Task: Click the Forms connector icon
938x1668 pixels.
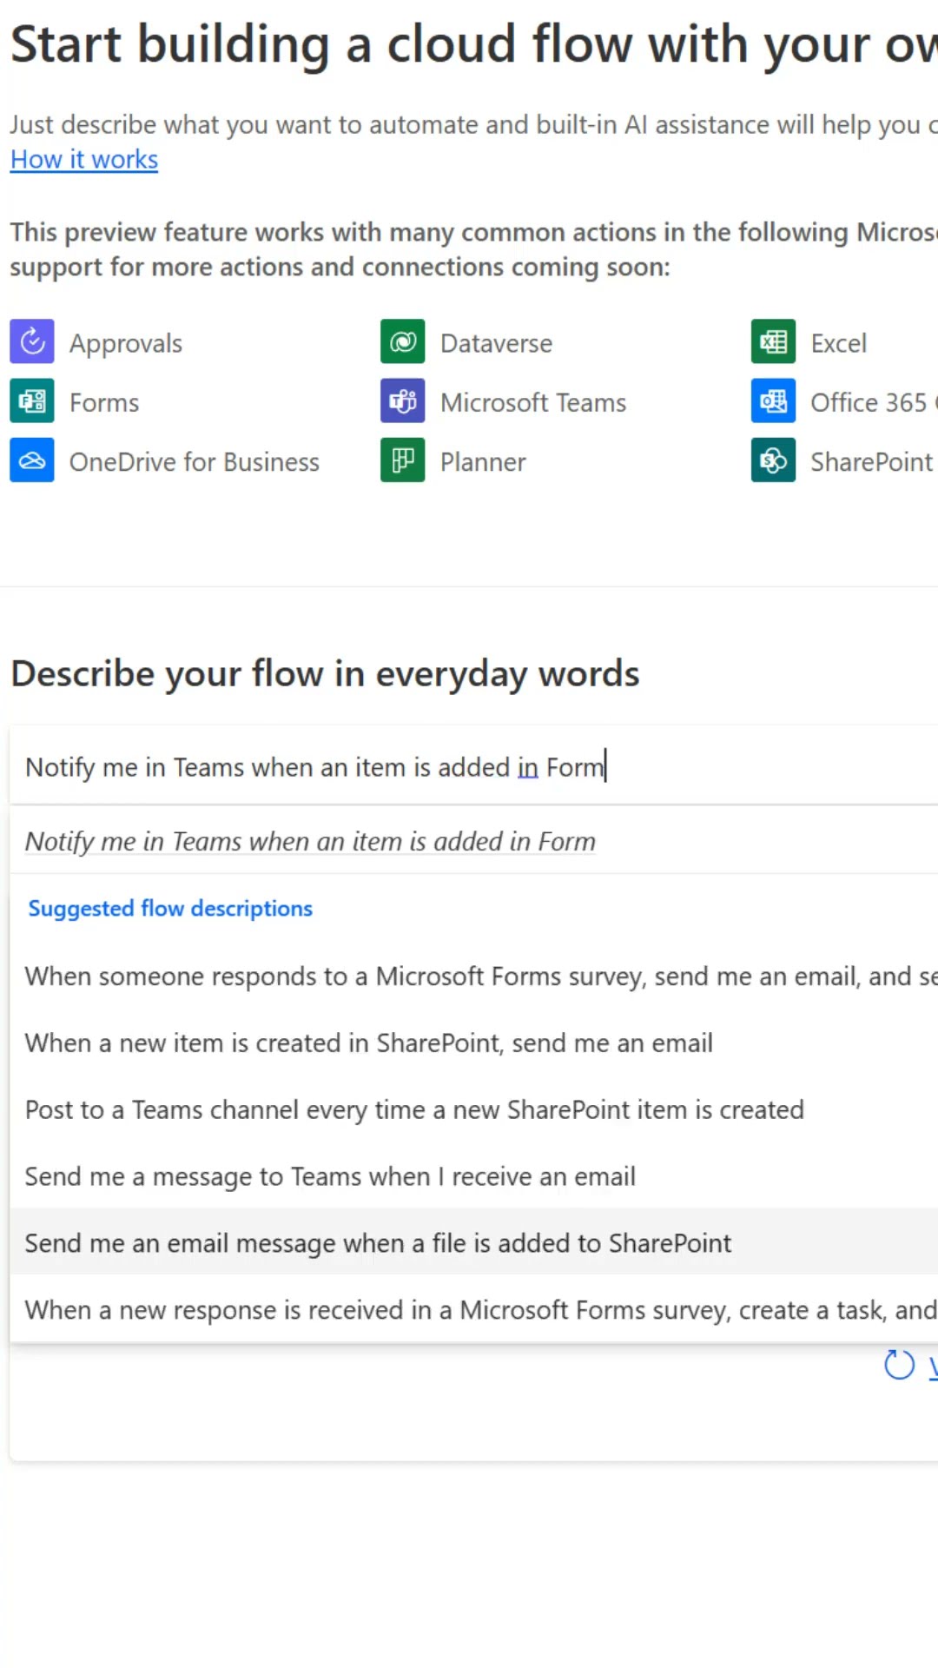Action: [x=32, y=400]
